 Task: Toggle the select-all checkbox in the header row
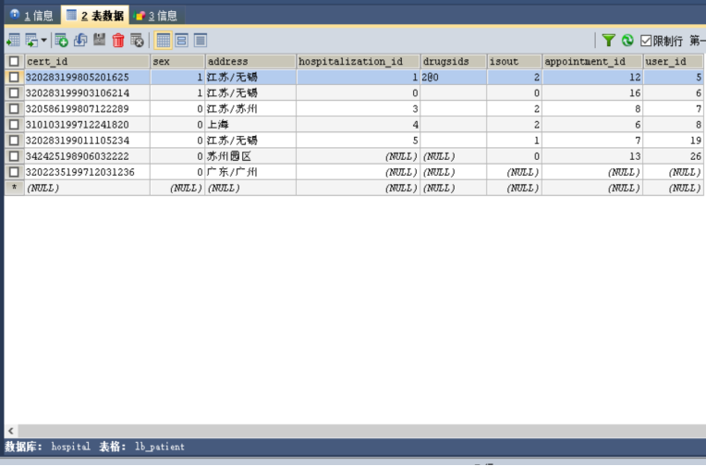click(x=14, y=61)
